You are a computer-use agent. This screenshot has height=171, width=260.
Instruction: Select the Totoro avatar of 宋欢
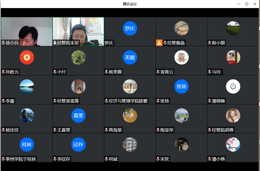(181, 144)
